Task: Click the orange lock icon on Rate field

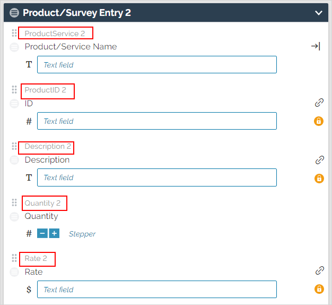Action: point(319,289)
